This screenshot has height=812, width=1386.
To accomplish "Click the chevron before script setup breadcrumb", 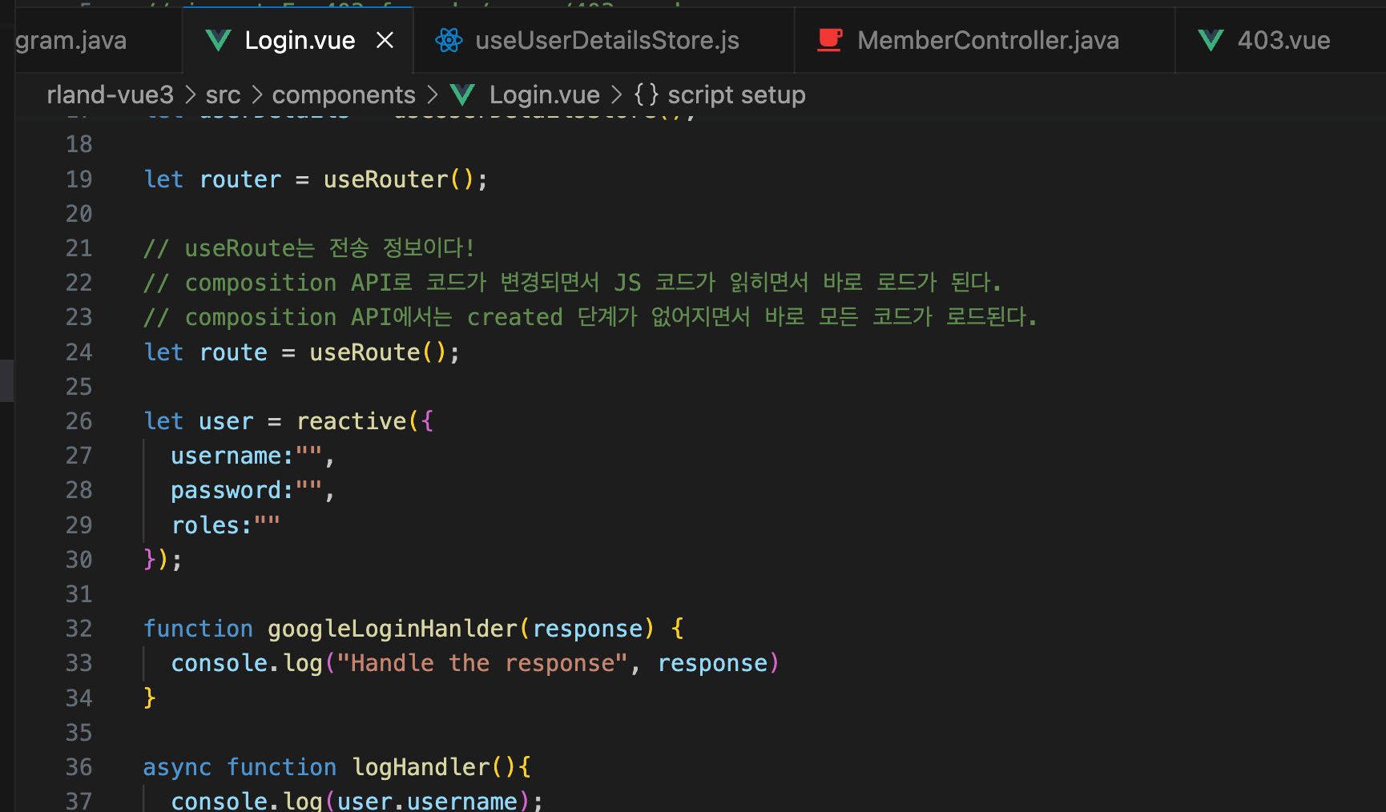I will tap(616, 94).
